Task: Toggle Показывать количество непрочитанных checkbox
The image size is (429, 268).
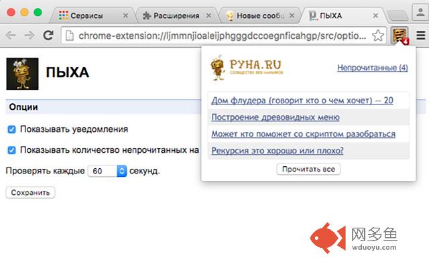Action: [x=11, y=150]
